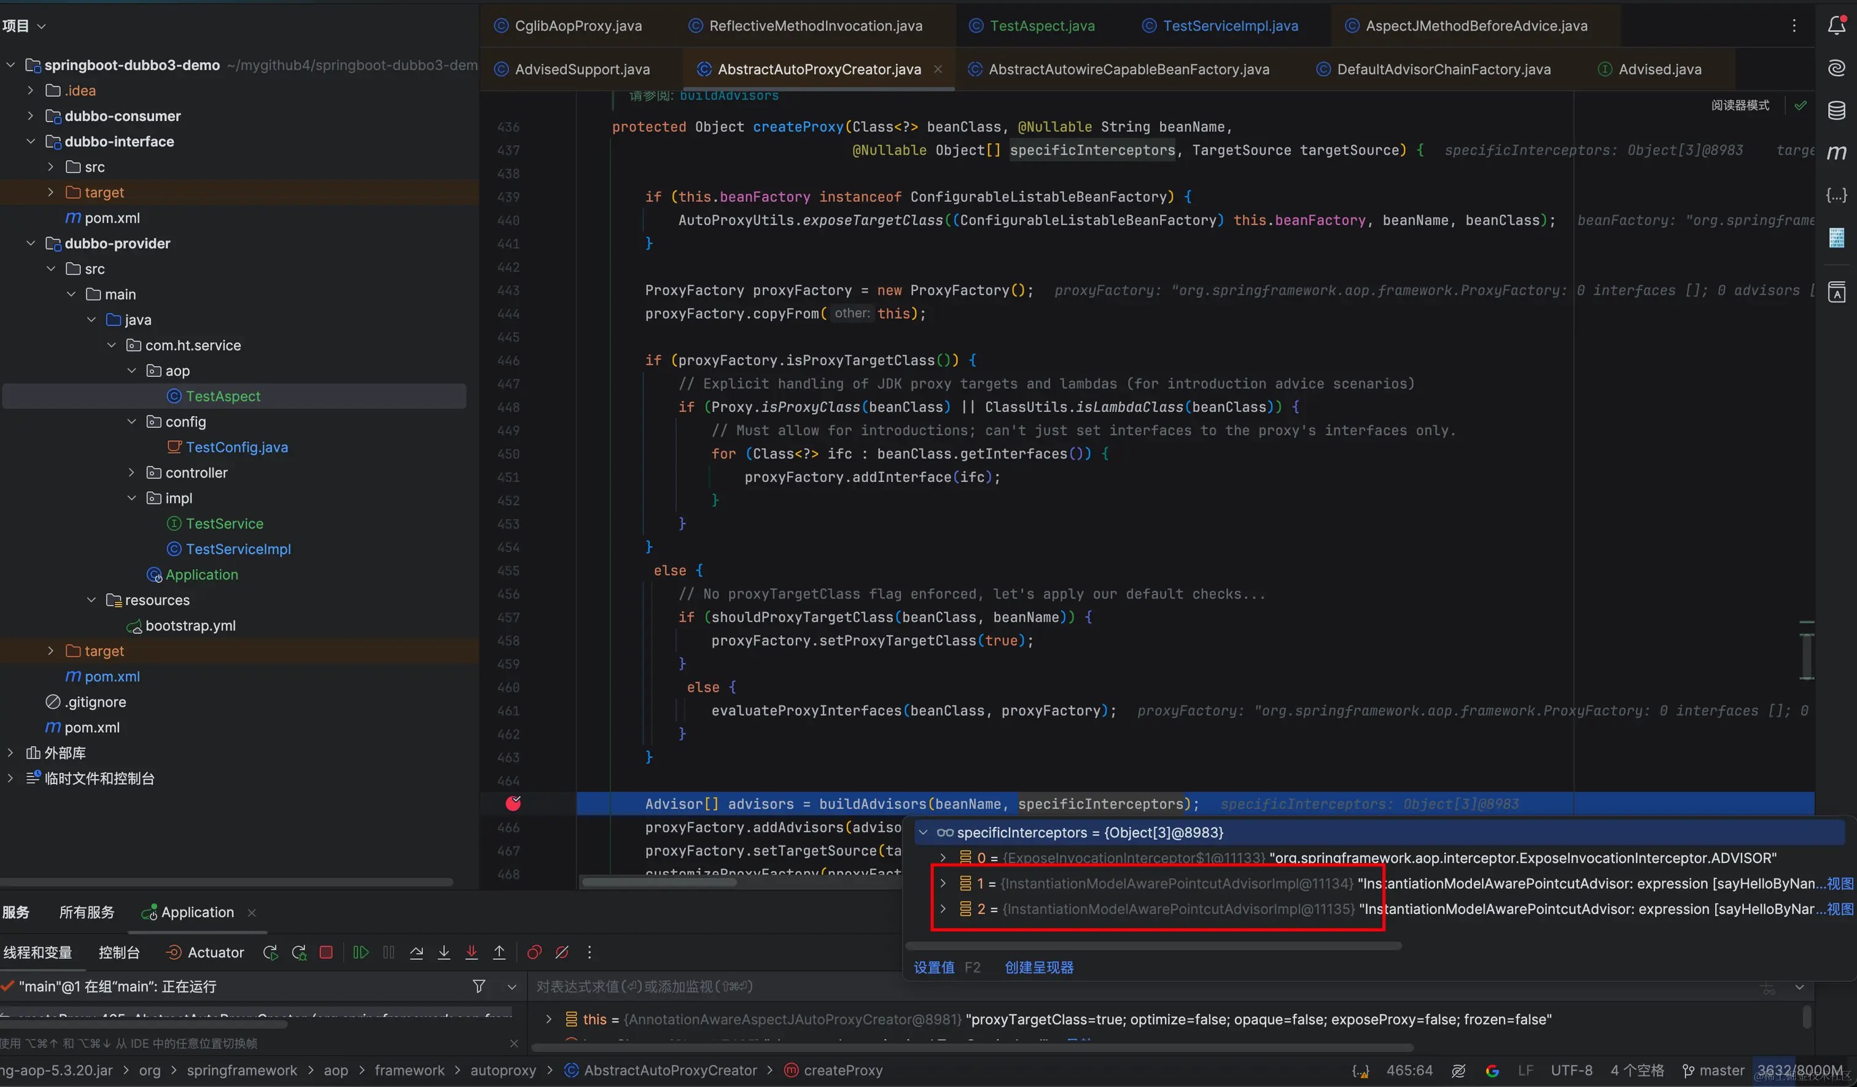
Task: Click the red Force Step Into icon
Action: point(472,952)
